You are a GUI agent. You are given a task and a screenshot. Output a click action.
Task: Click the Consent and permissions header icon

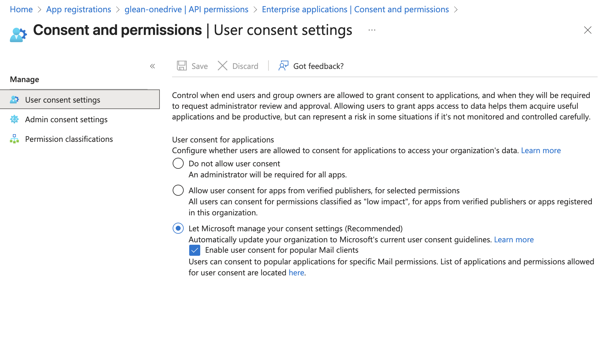pyautogui.click(x=18, y=34)
